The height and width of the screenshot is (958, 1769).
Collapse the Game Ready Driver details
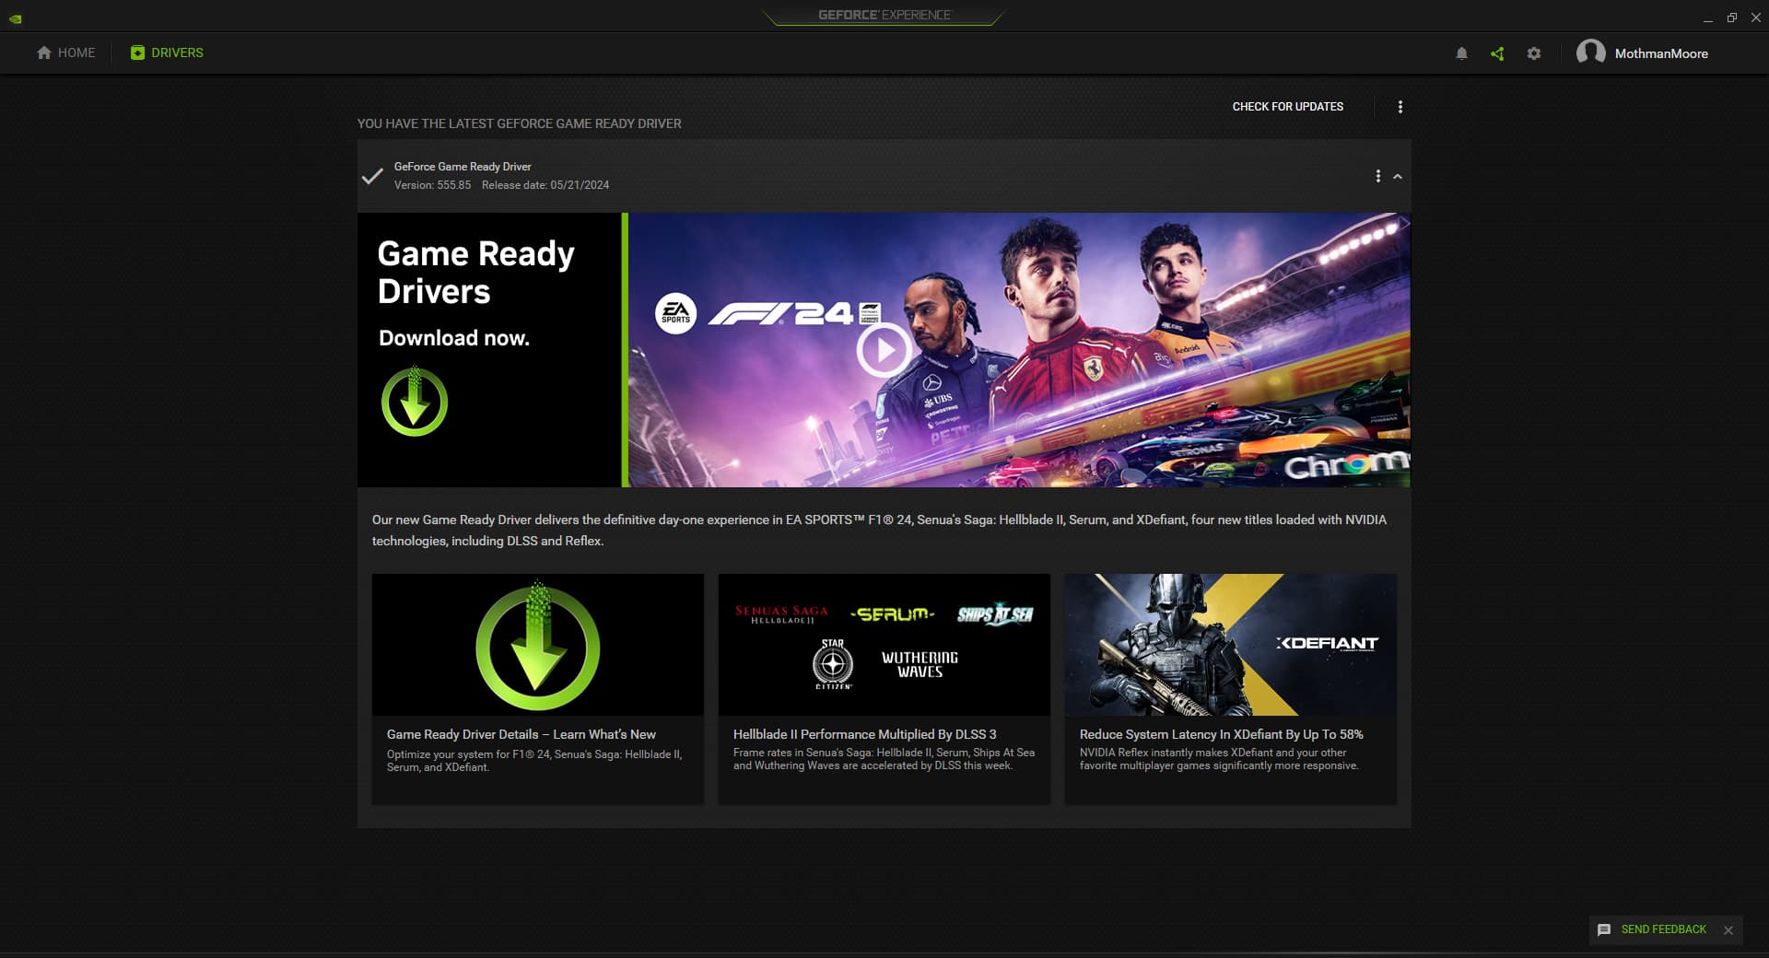coord(1398,176)
